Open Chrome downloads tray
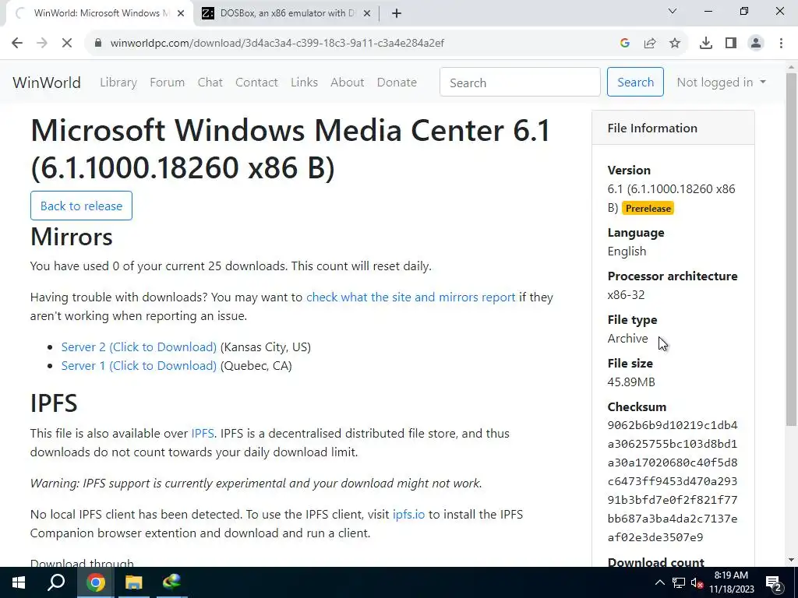 point(706,44)
